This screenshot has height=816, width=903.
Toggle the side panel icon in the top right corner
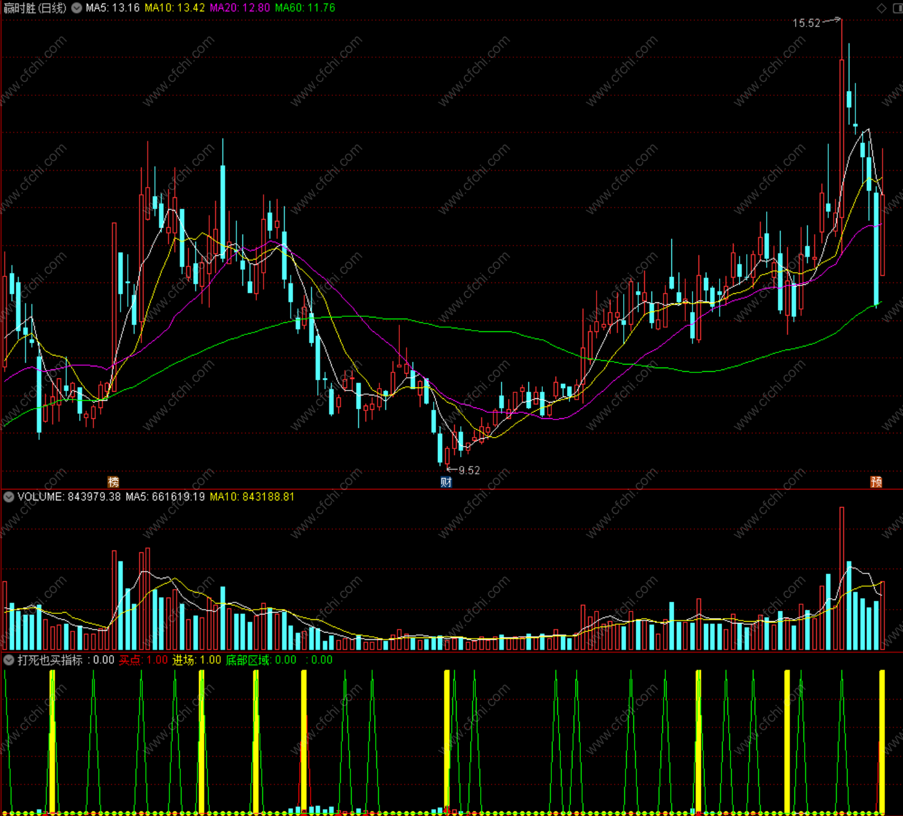tap(897, 8)
